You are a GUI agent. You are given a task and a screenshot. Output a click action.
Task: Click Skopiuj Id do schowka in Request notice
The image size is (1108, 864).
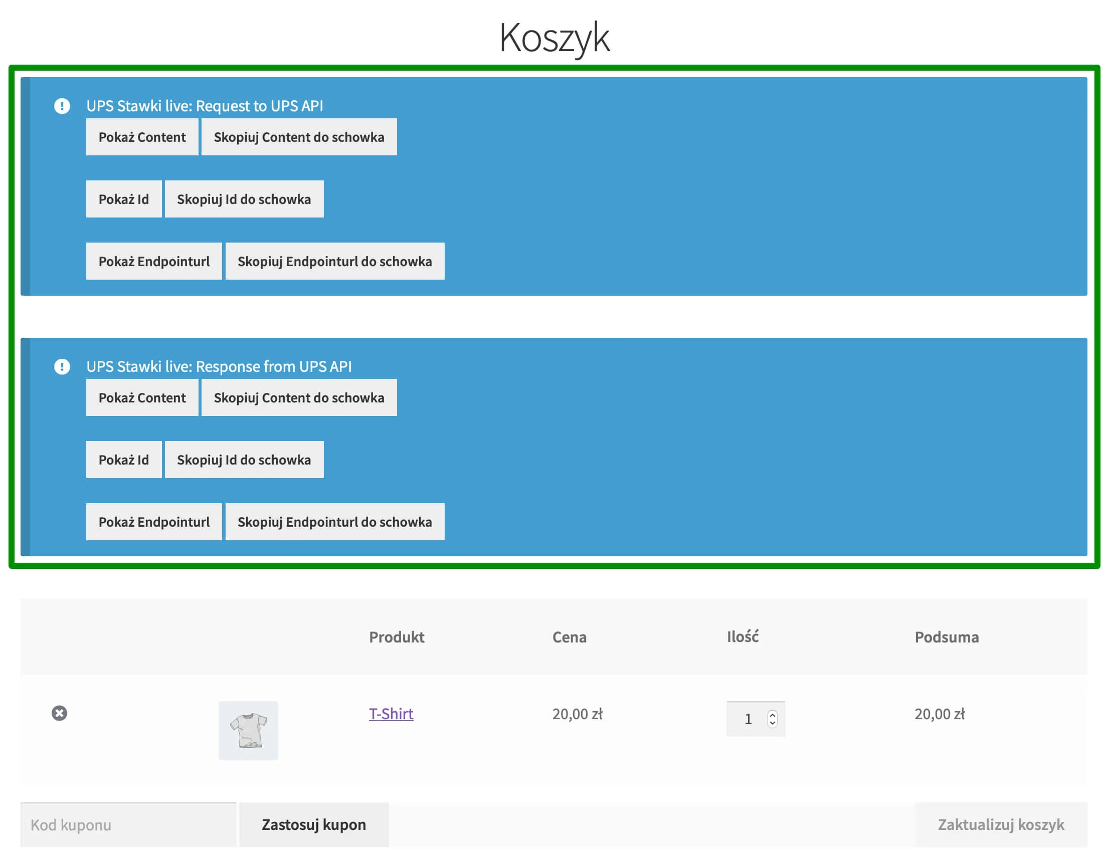point(244,199)
